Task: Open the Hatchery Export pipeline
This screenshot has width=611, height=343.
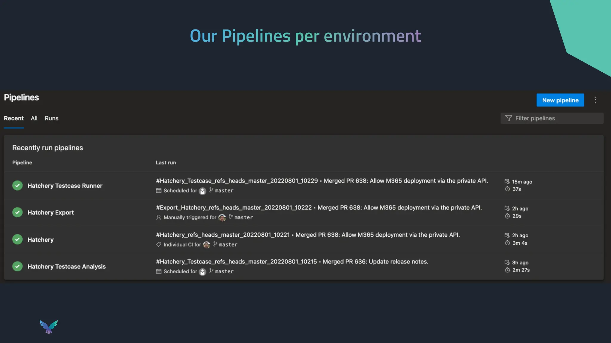Action: (50, 213)
